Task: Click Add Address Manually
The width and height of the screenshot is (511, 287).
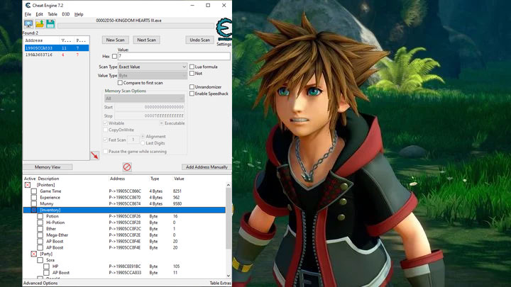Action: coord(207,167)
